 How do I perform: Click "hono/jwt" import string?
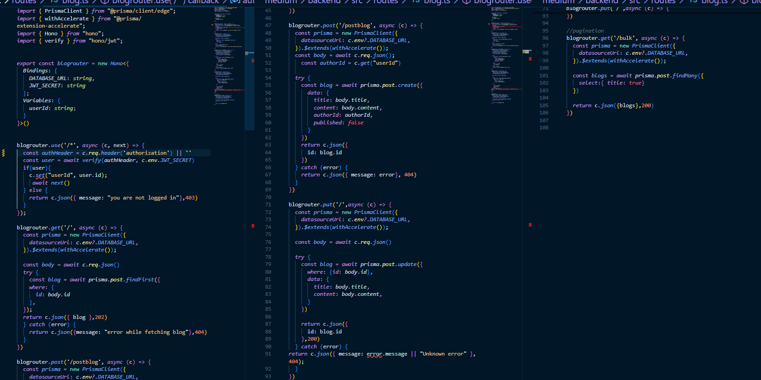106,41
